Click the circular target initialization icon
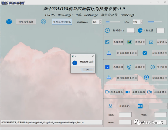This screenshot has height=130, width=168. tap(43, 22)
